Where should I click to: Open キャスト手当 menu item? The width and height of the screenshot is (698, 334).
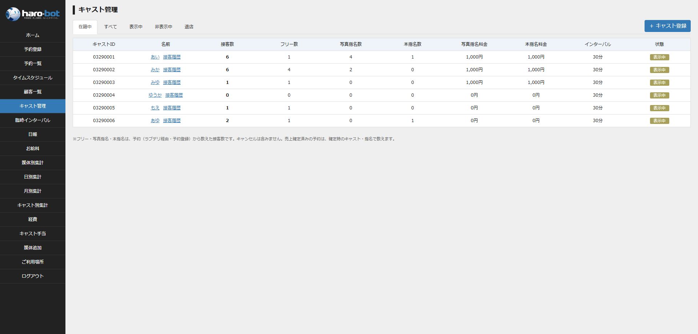(x=33, y=234)
